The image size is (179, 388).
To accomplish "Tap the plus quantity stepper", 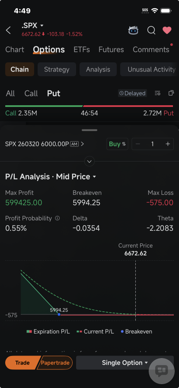I will tap(168, 144).
